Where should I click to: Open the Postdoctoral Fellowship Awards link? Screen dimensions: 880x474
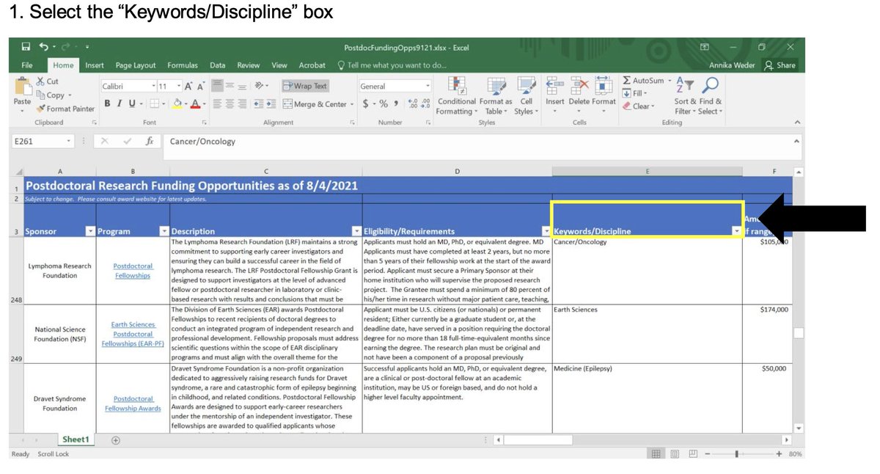(133, 404)
